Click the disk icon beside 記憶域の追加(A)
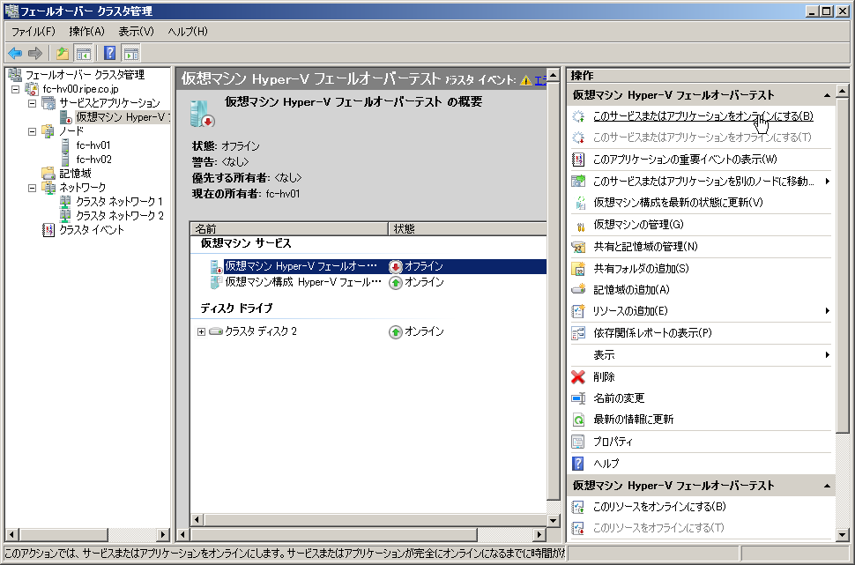The height and width of the screenshot is (565, 855). pyautogui.click(x=578, y=290)
